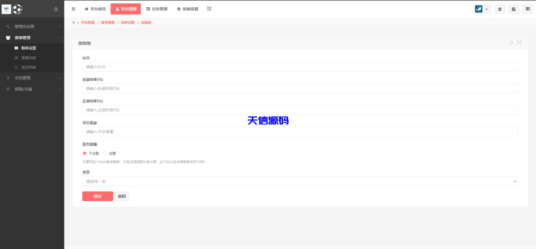The image size is (536, 249).
Task: Click the 平台管理 breadcrumb link
Action: (x=87, y=22)
